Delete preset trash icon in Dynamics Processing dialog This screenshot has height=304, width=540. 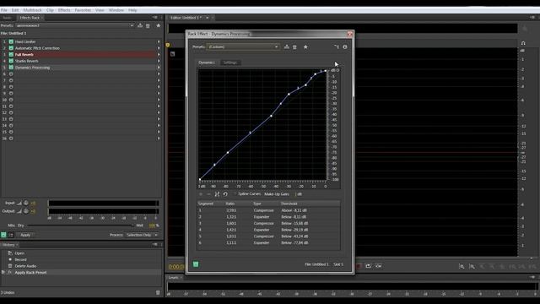[x=294, y=47]
